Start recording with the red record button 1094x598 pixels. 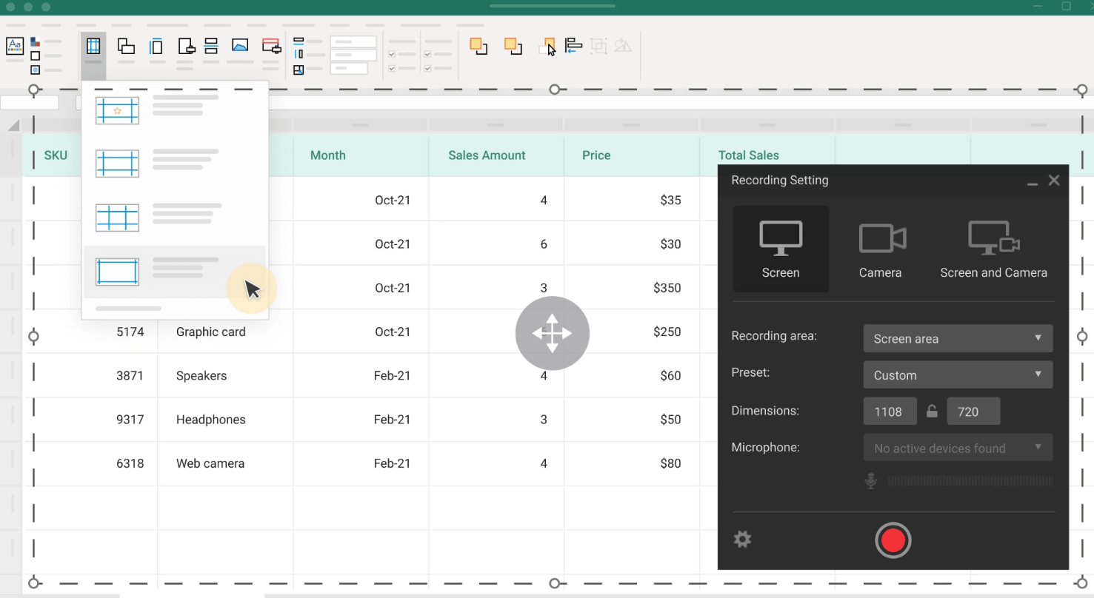[x=893, y=540]
